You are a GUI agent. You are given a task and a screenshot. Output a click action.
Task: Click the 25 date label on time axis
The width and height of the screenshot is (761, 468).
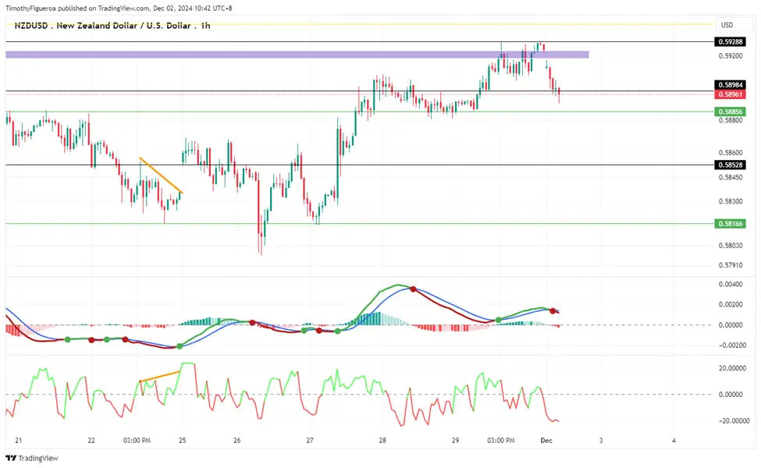click(x=182, y=441)
